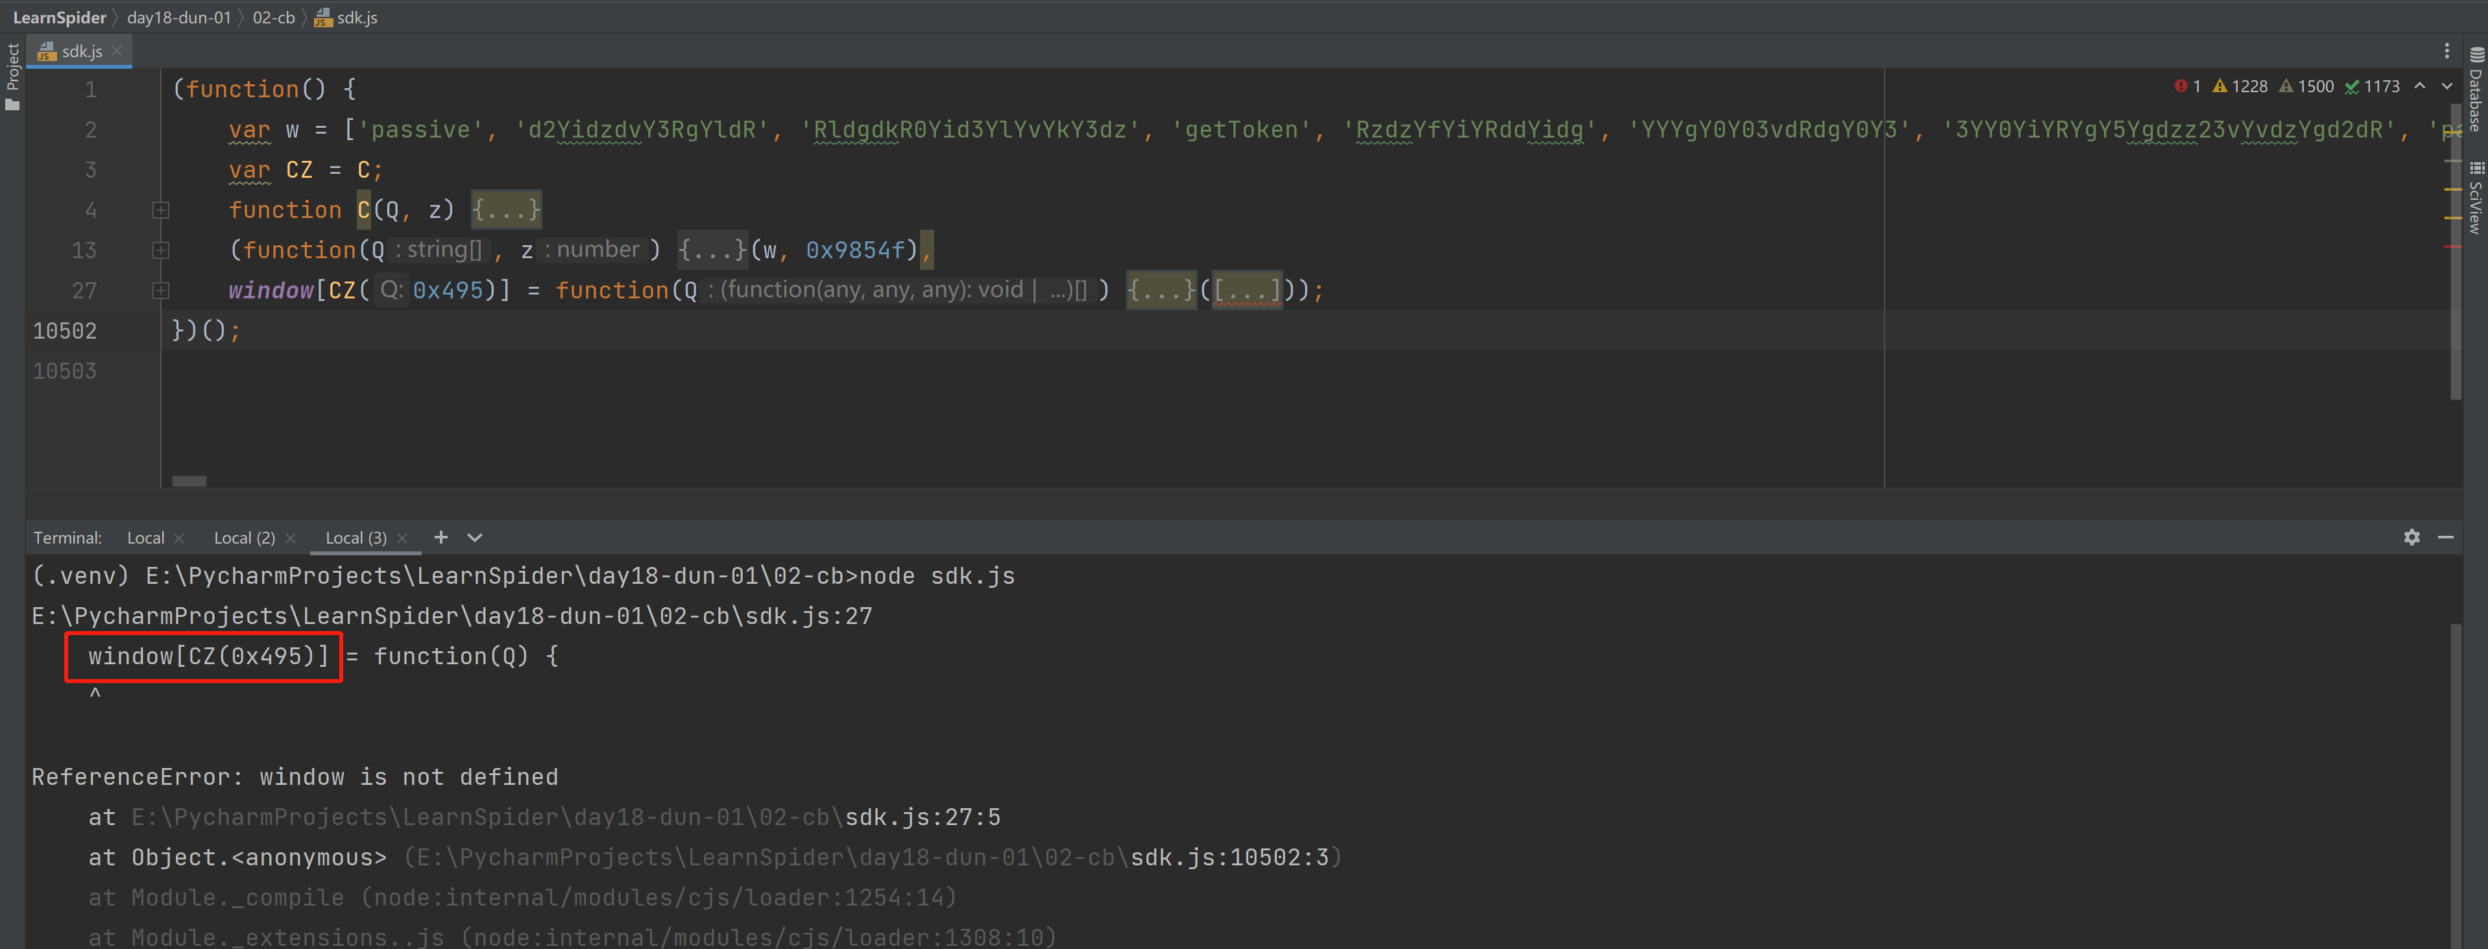Expand folded block on line 13
Screen dimensions: 2488x949
coord(162,250)
